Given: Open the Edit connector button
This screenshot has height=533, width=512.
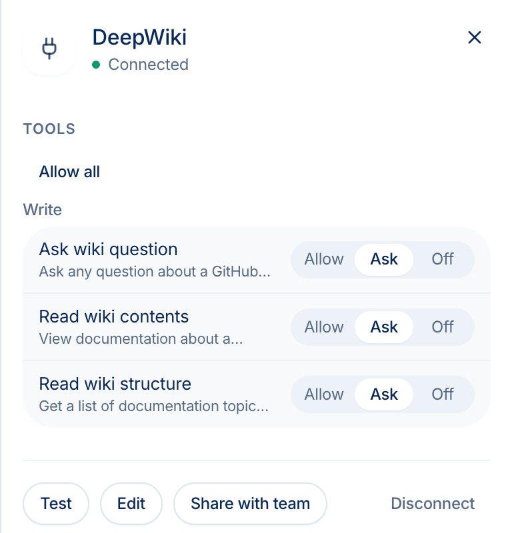Looking at the screenshot, I should click(131, 504).
